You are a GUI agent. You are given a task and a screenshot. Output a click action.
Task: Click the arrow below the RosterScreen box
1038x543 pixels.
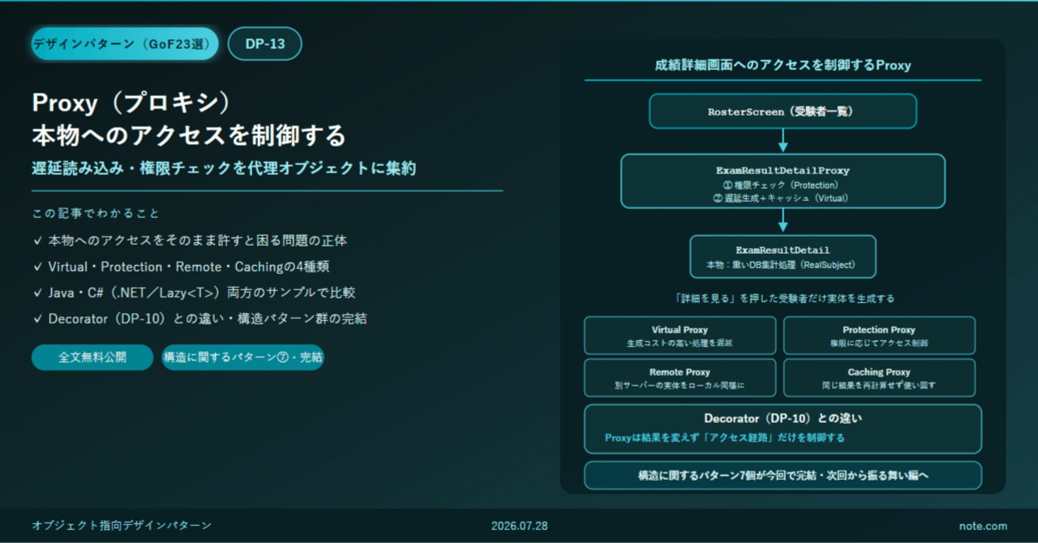pyautogui.click(x=783, y=141)
